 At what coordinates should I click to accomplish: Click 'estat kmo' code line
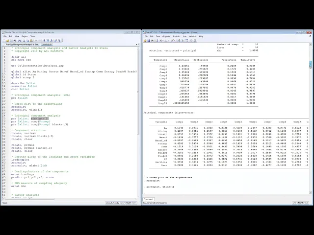pos(19,186)
